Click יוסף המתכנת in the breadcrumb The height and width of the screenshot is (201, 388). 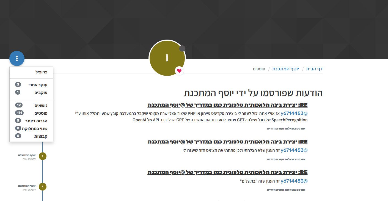tap(285, 69)
